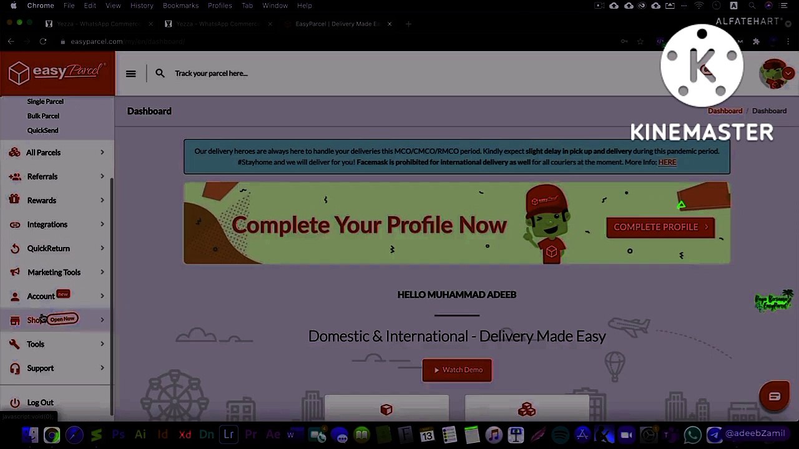Expand the Marketing Tools submenu arrow
The image size is (799, 449).
point(102,272)
